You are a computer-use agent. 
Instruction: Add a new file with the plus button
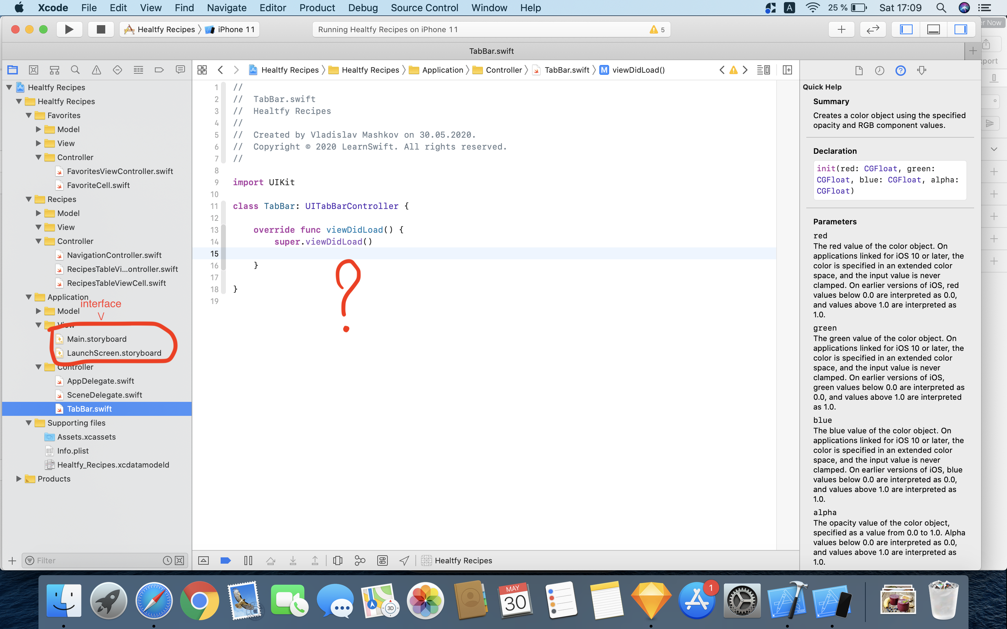click(12, 561)
